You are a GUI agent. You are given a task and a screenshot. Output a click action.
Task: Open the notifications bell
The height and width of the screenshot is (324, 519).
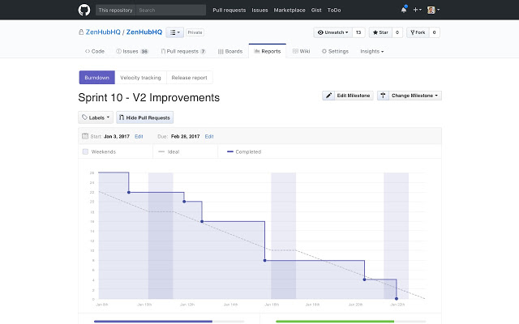pos(404,10)
